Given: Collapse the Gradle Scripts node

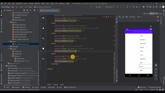Looking at the screenshot, I should point(4,66).
